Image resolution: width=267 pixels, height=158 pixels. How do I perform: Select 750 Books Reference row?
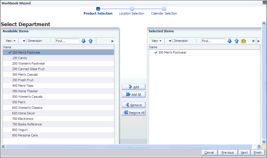pos(58,124)
